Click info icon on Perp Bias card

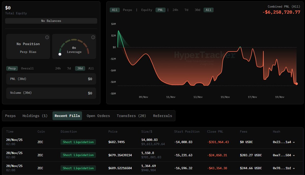[47, 37]
